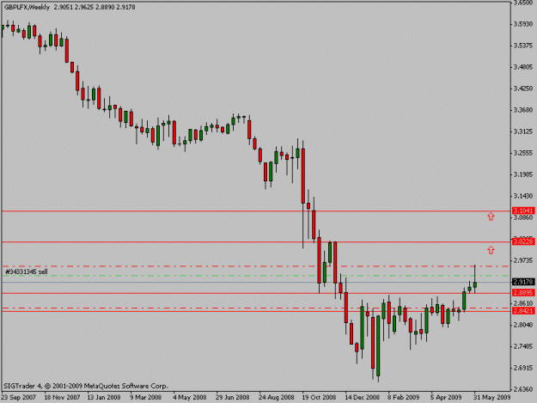Click the 24 Aug 2008 date label
This screenshot has width=537, height=403.
pyautogui.click(x=277, y=397)
